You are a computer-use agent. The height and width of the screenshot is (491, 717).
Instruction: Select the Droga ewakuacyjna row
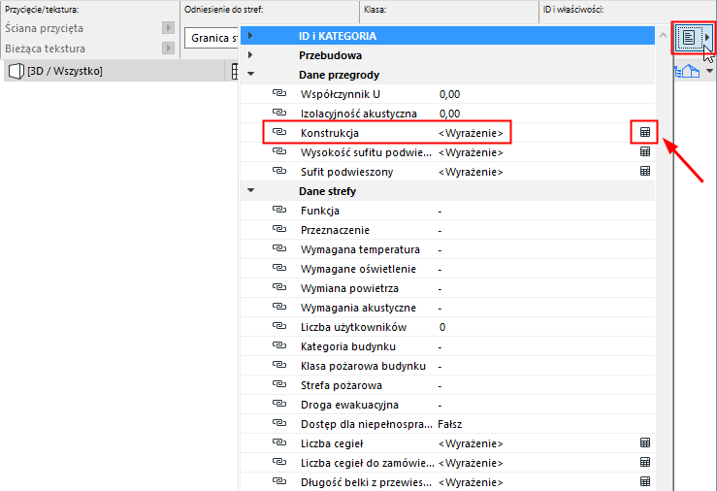[447, 405]
